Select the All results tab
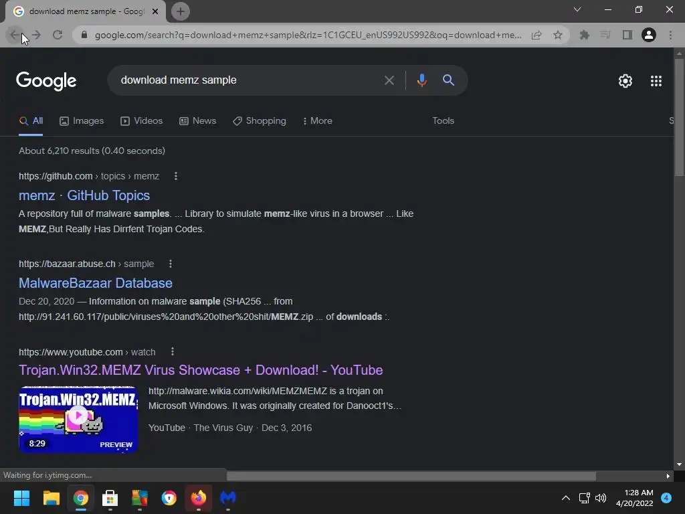685x514 pixels. [31, 121]
